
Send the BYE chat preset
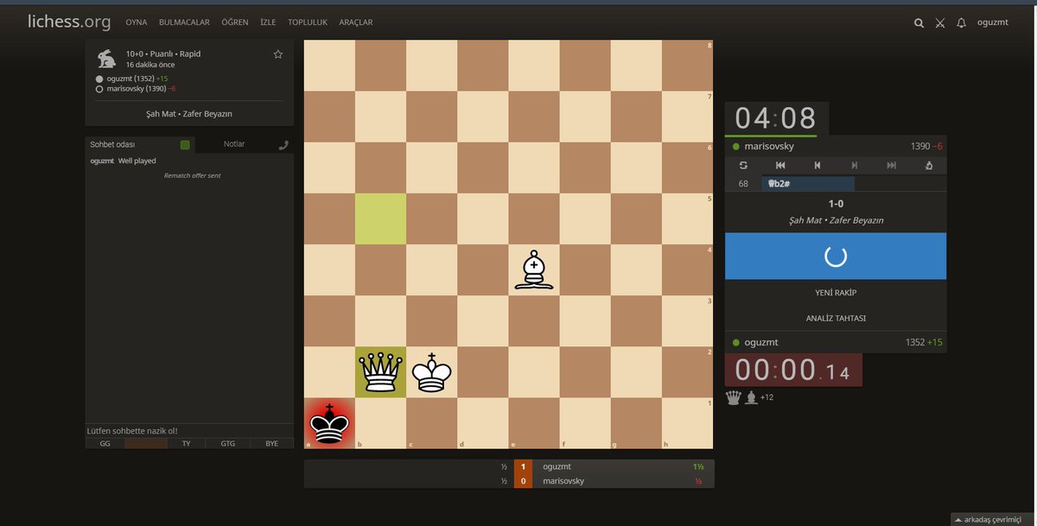pos(271,443)
